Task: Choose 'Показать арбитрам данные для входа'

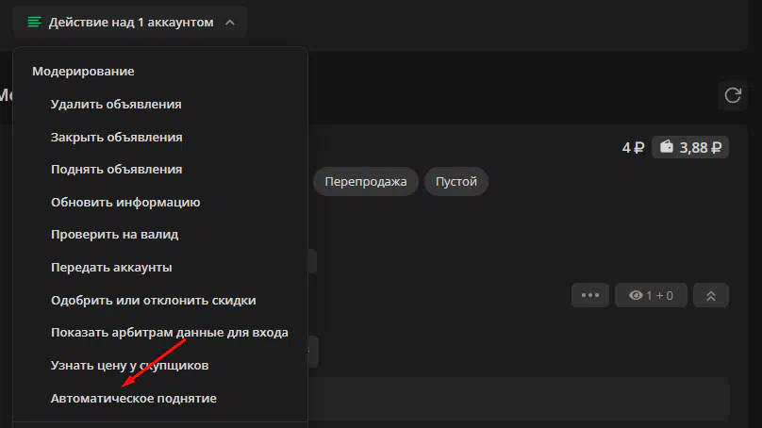Action: 170,332
